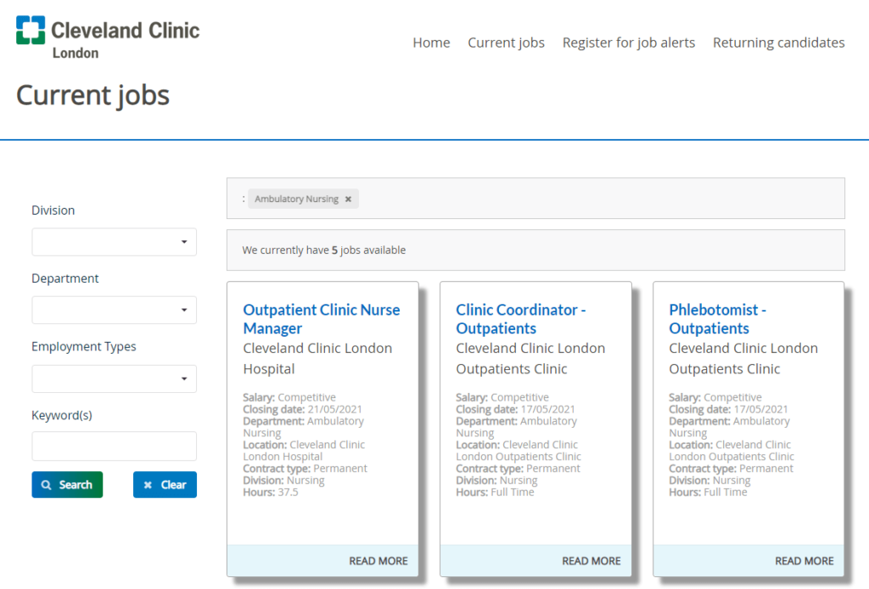Read more on Outpatient Clinic Nurse Manager
Screen dimensions: 869x589
[x=378, y=561]
